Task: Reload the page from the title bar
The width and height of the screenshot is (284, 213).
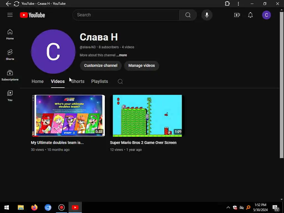Action: click(16, 4)
